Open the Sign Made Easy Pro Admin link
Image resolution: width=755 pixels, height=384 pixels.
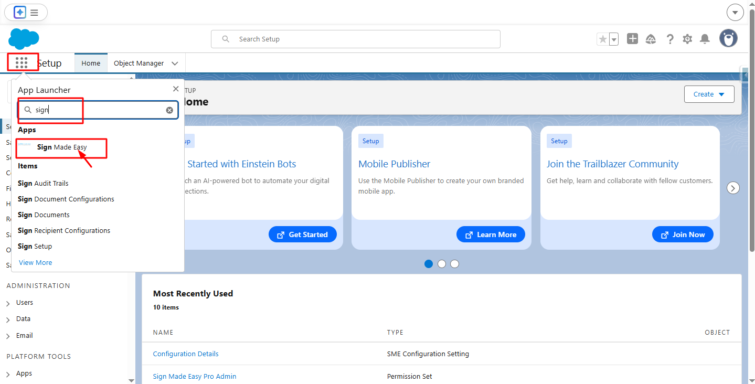point(195,376)
